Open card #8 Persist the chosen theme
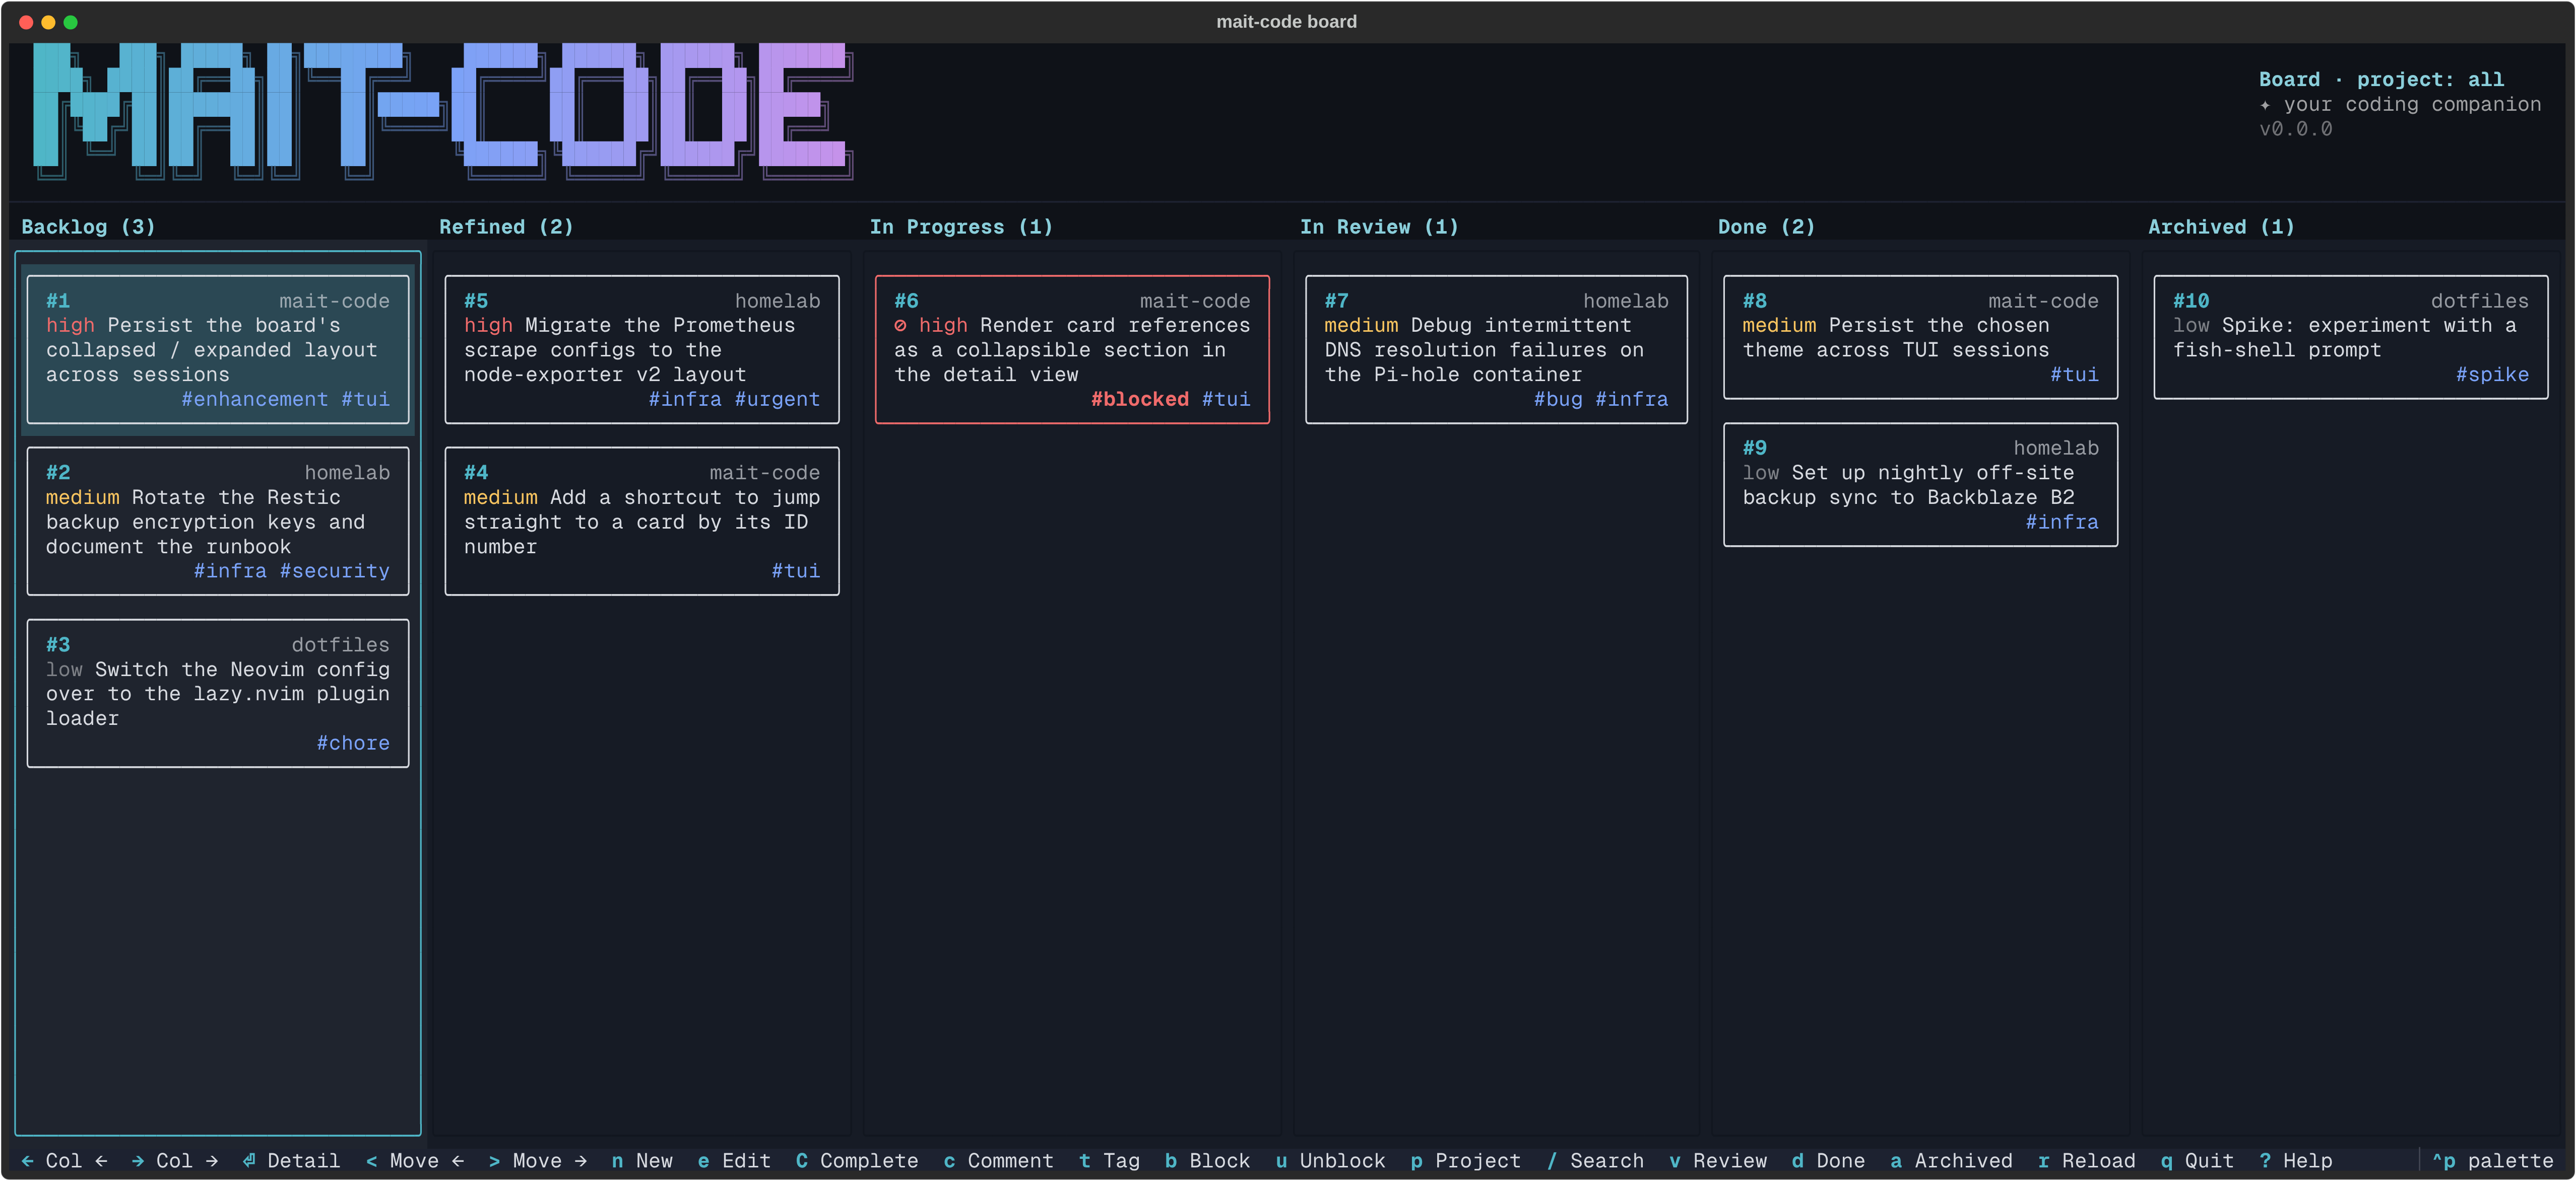 [x=1920, y=338]
